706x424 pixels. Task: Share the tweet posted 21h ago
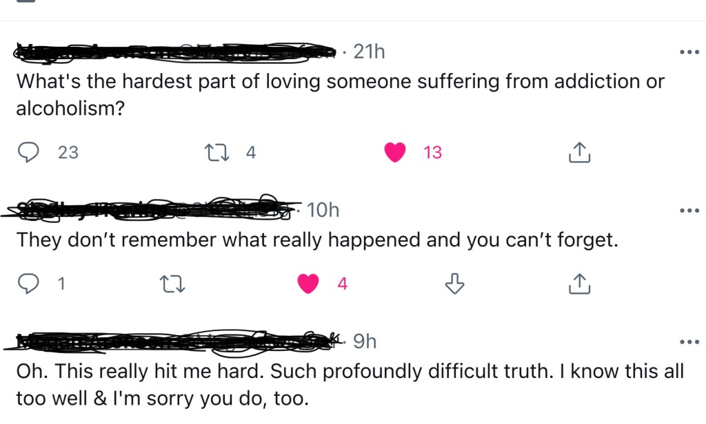579,152
